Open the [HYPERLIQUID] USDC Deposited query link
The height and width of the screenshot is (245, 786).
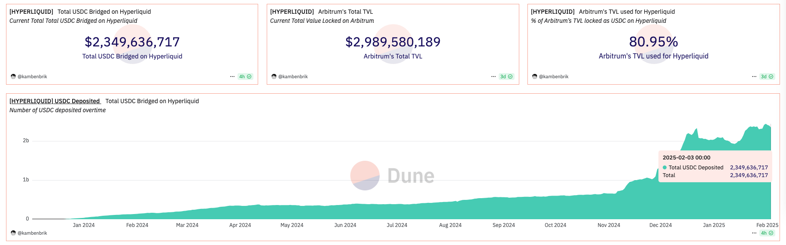tap(55, 101)
